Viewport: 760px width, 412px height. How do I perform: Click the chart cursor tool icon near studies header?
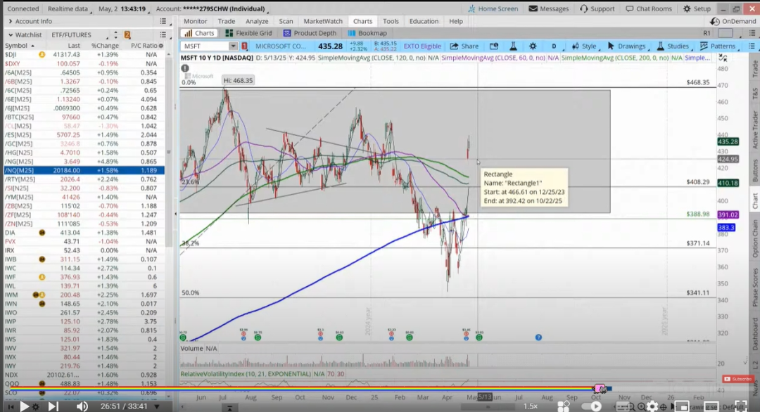point(723,58)
